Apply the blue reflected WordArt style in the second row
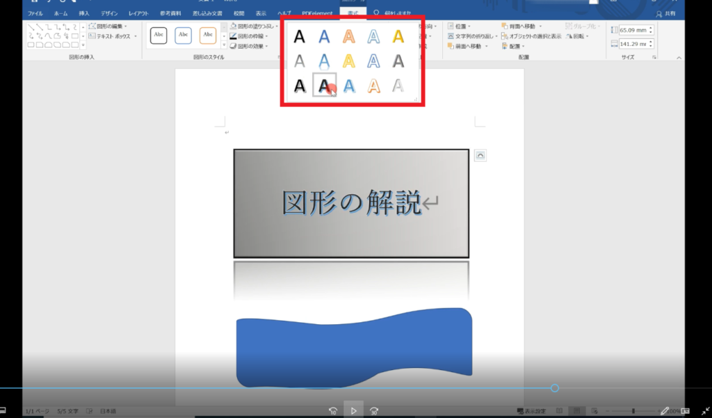The image size is (712, 418). (324, 61)
